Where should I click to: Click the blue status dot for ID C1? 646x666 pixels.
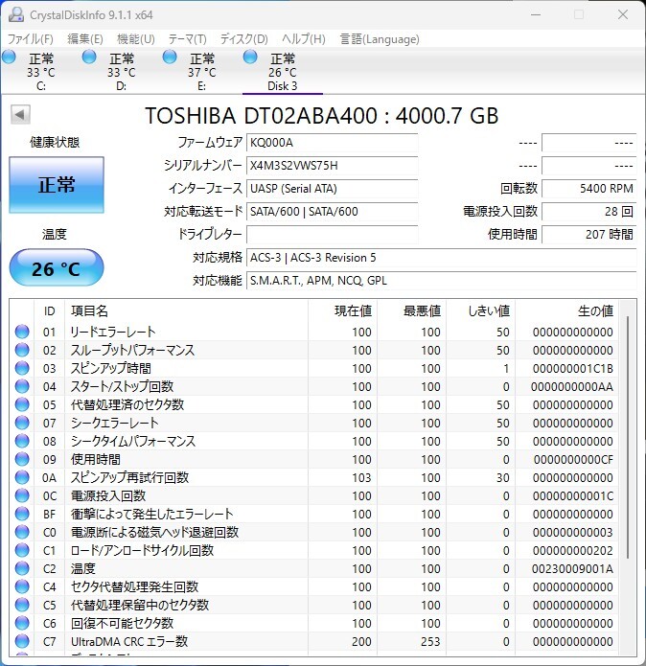pos(22,550)
